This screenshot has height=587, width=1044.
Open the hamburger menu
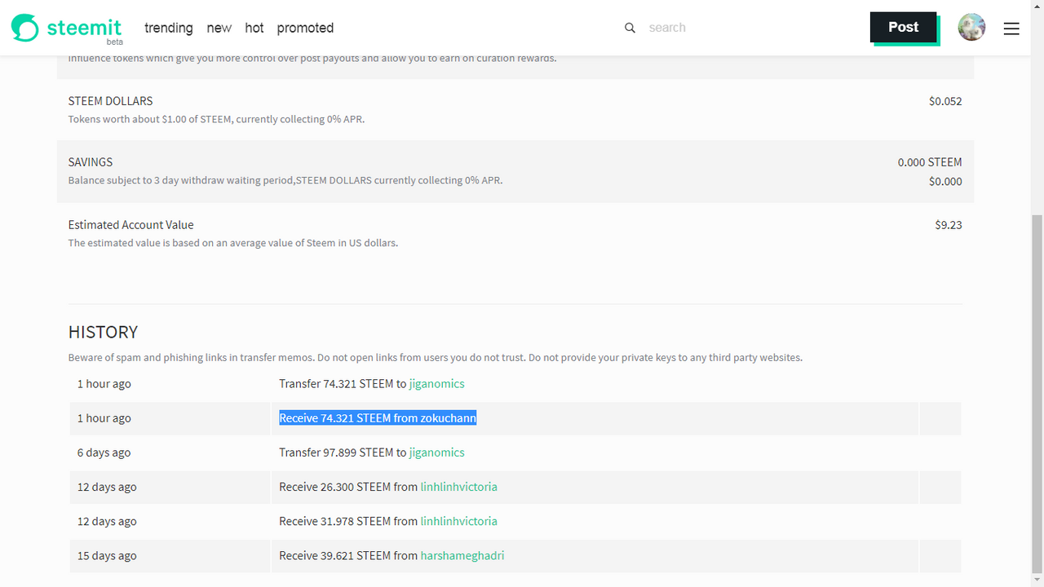(1011, 29)
